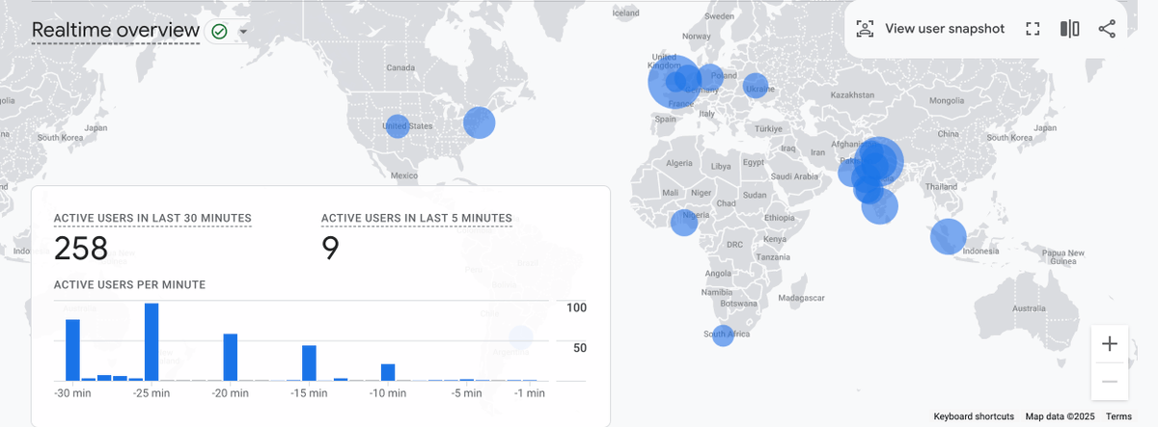Image resolution: width=1158 pixels, height=427 pixels.
Task: Click Active users in last 30 minutes label
Action: [152, 219]
